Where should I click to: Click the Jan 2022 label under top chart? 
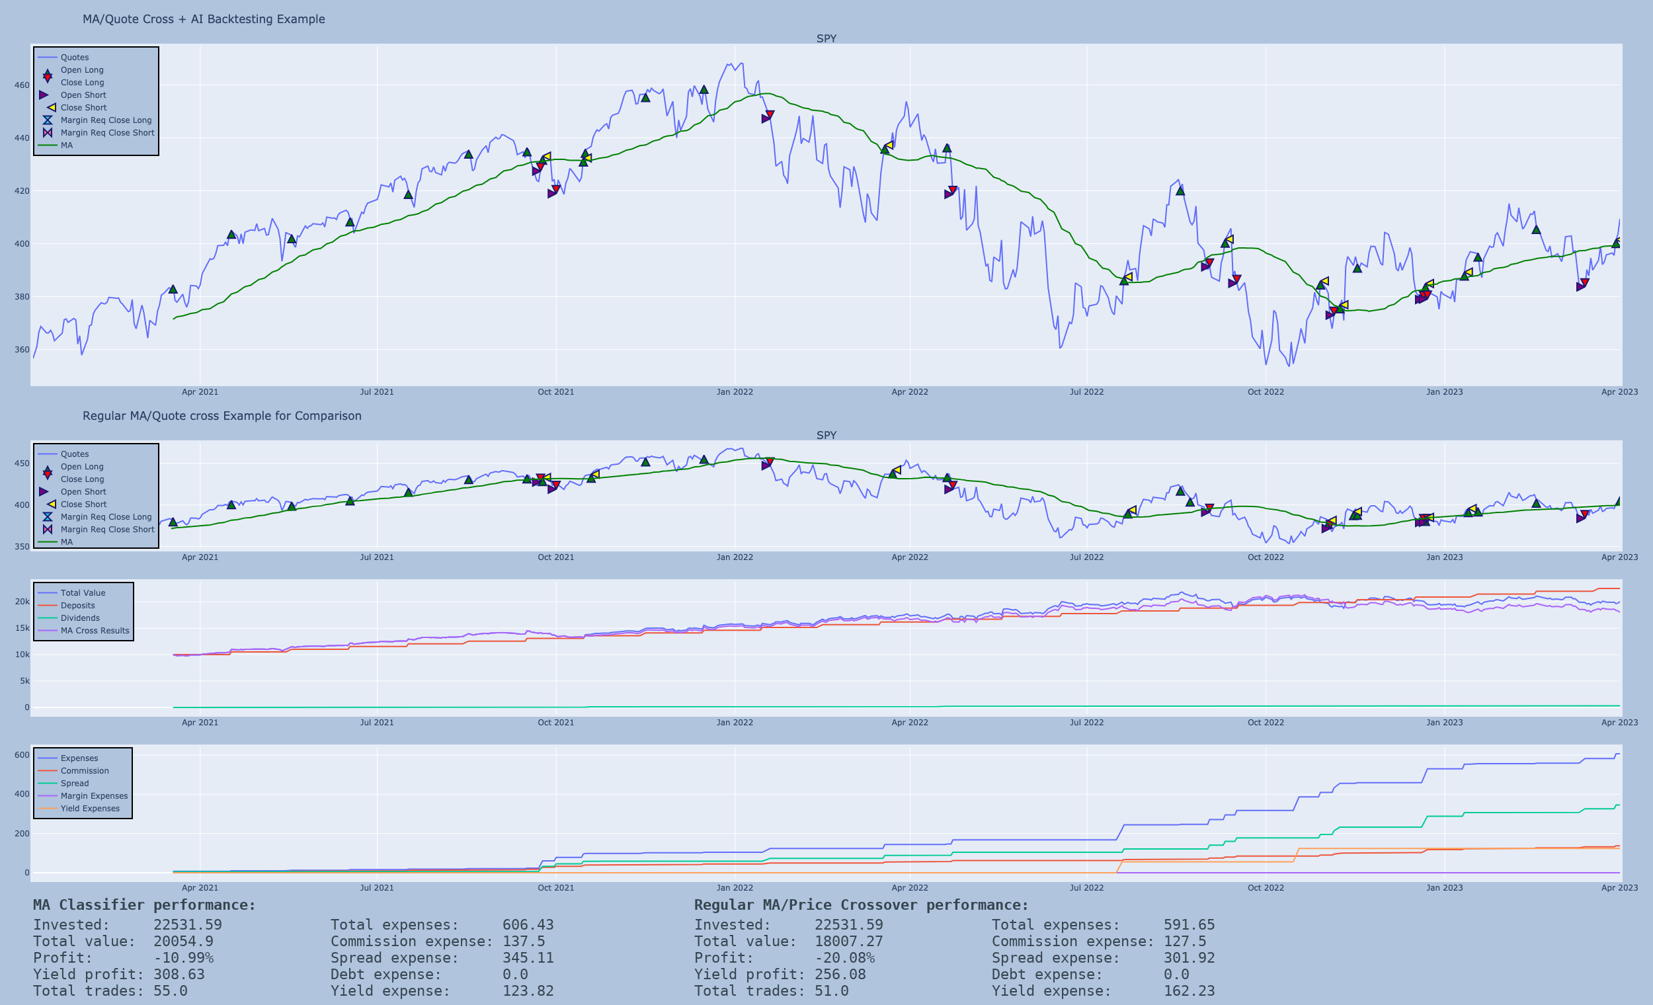(735, 393)
